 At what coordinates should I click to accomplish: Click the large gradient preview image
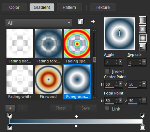pos(119,34)
